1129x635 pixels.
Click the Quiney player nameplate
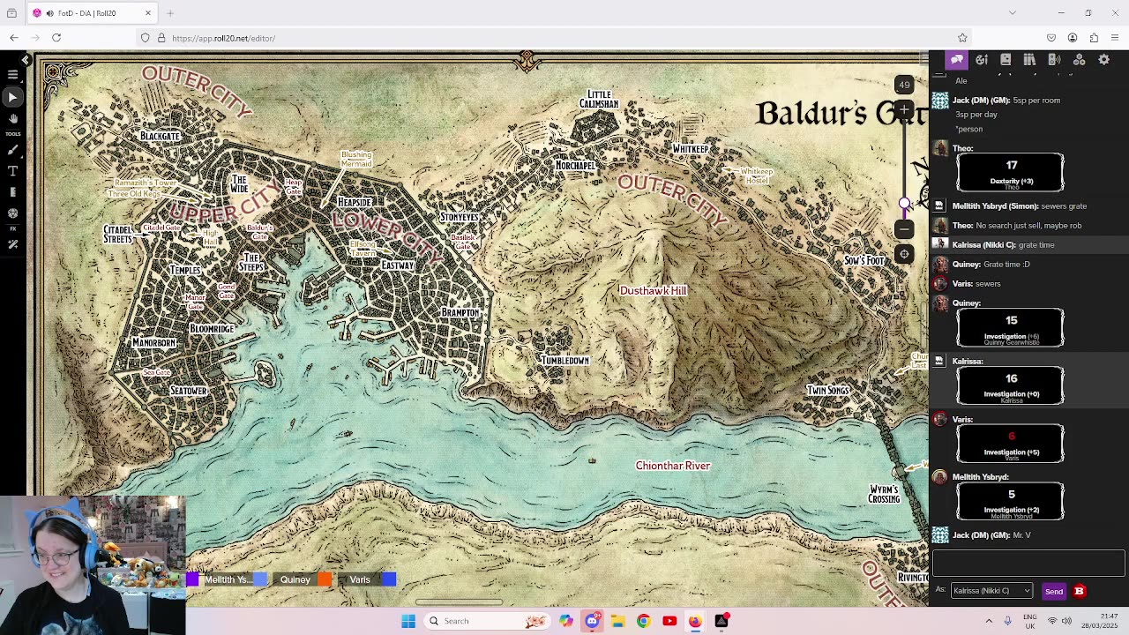click(295, 579)
